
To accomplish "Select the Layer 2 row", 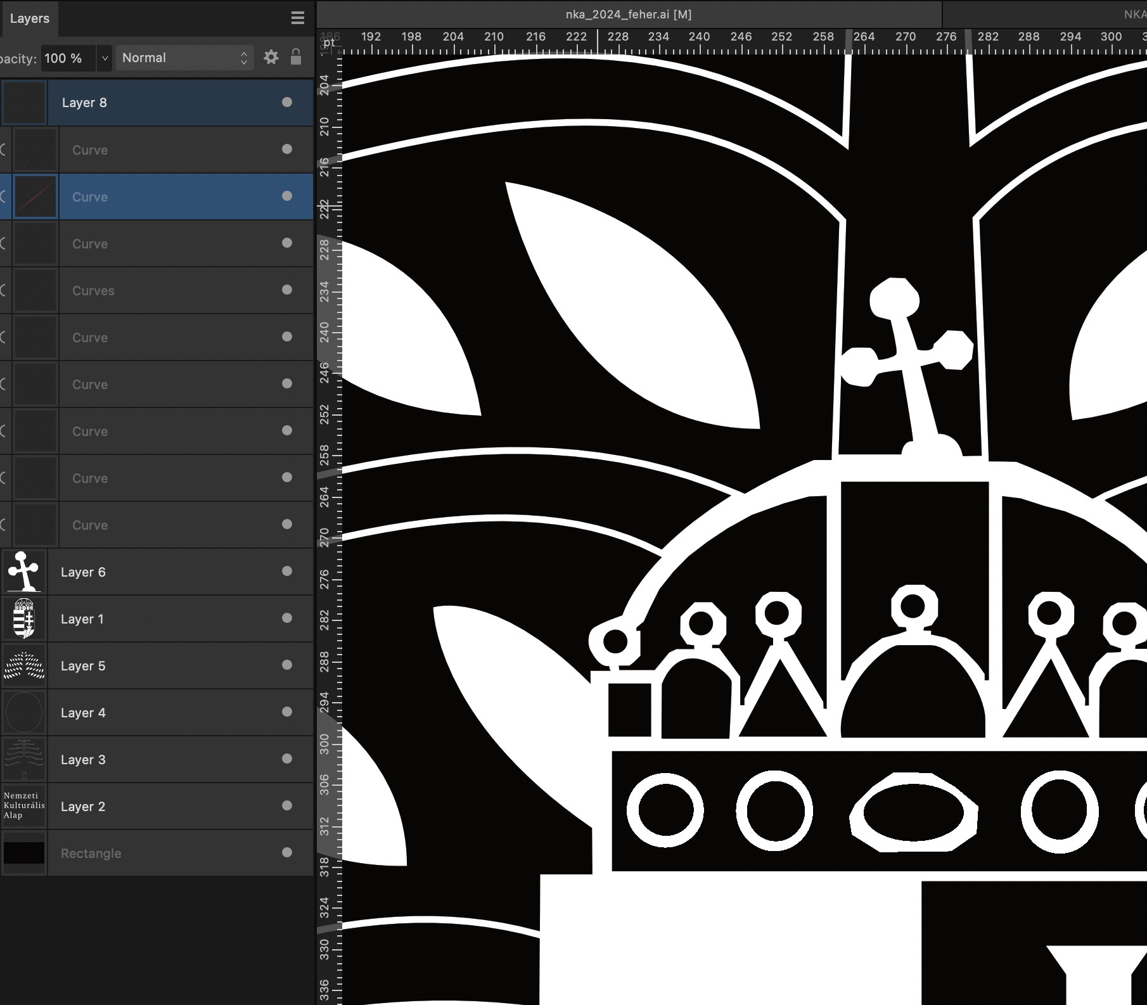I will (x=157, y=806).
